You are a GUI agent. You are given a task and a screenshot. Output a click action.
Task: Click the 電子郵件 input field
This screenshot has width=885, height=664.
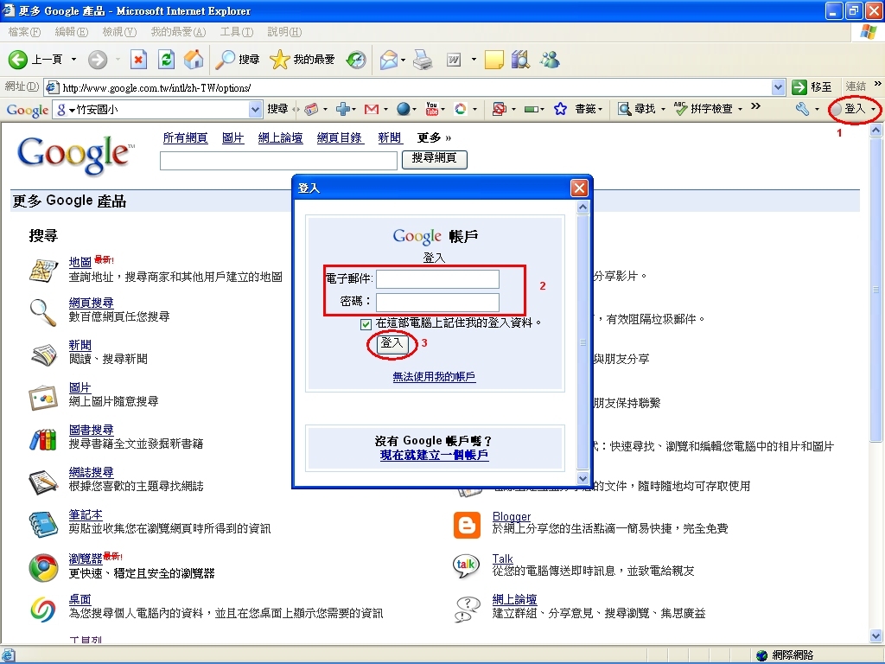coord(437,279)
